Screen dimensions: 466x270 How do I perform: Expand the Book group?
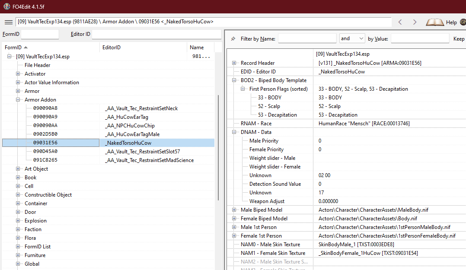[x=18, y=177]
